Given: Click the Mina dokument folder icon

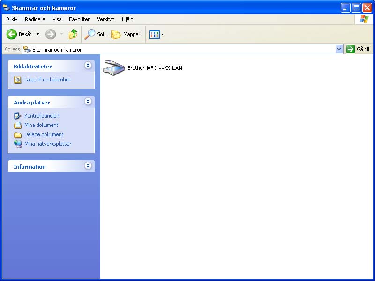Looking at the screenshot, I should click(17, 125).
